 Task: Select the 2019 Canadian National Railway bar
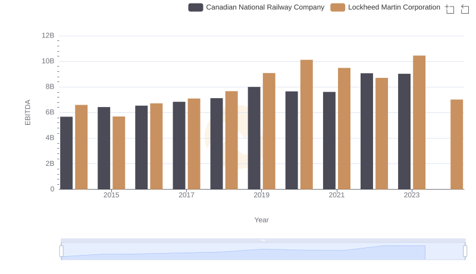pyautogui.click(x=254, y=138)
